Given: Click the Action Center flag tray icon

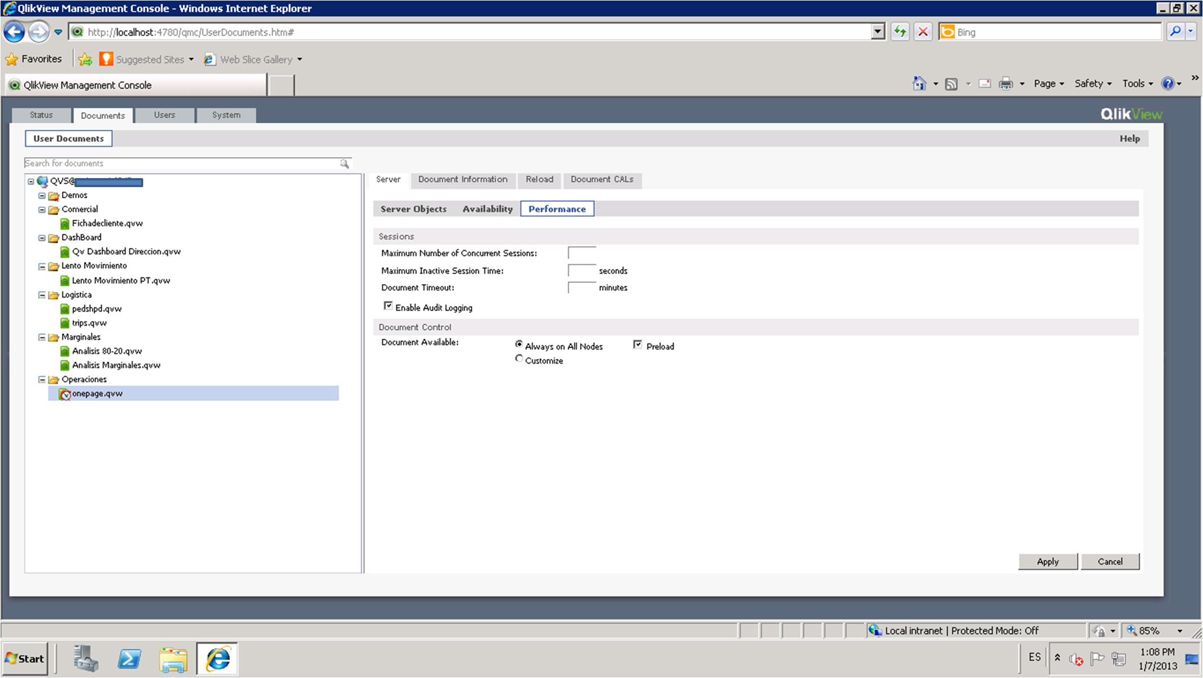Looking at the screenshot, I should coord(1097,658).
